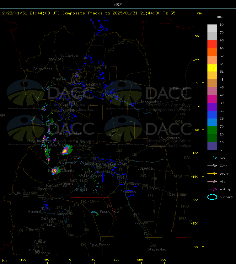The height and width of the screenshot is (264, 236).
Task: Click the storm cell east of Co_Negro
Action: 67,150
